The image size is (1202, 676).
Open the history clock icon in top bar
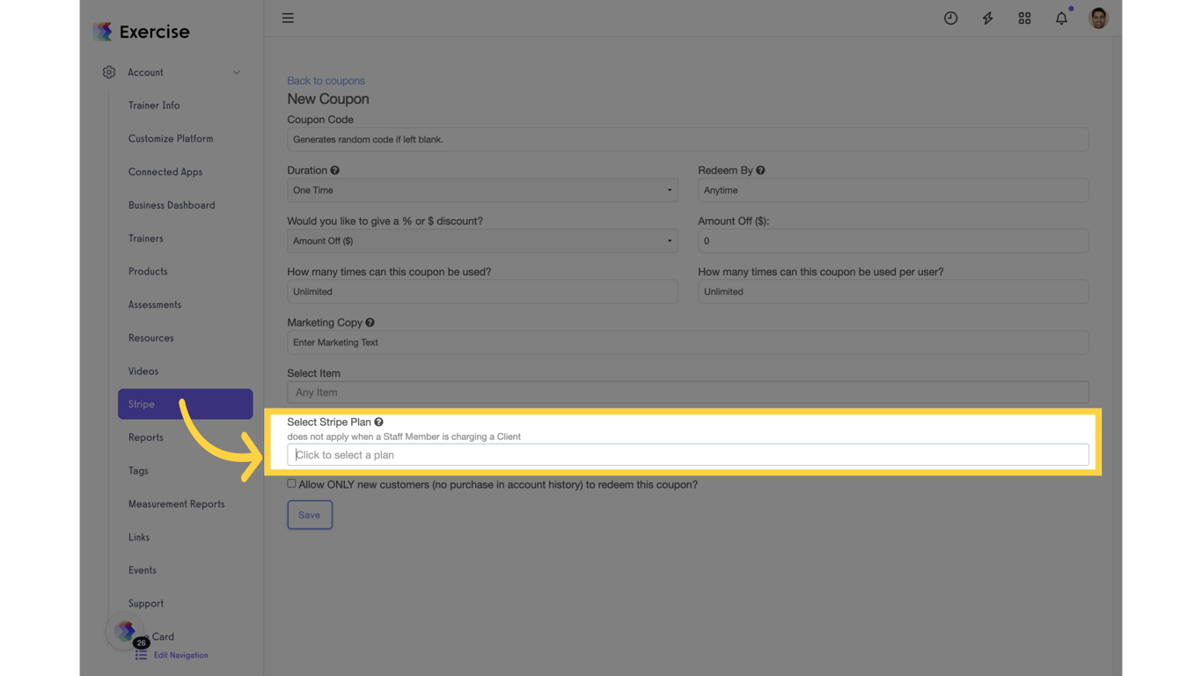tap(950, 18)
